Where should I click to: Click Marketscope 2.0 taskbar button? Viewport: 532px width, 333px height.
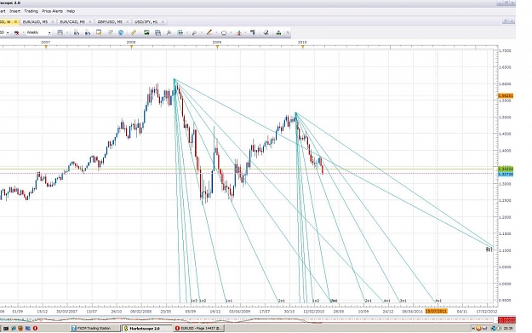pos(146,328)
